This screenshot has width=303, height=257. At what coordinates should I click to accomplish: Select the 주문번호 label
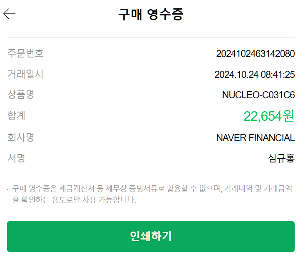pos(25,53)
